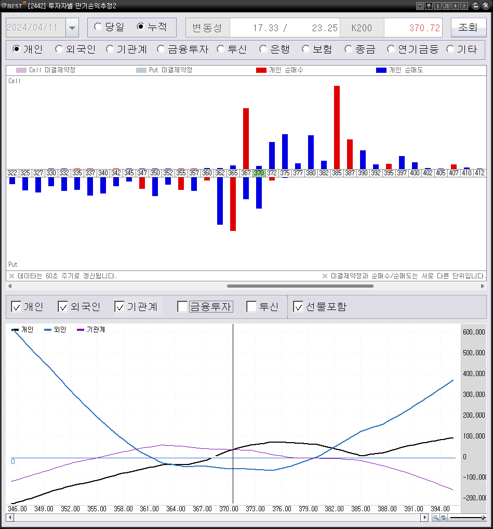The image size is (493, 529).
Task: Click the Call 미결제약정 legend swatch
Action: (x=21, y=70)
